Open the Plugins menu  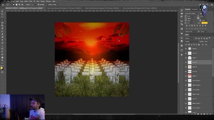click(x=43, y=1)
